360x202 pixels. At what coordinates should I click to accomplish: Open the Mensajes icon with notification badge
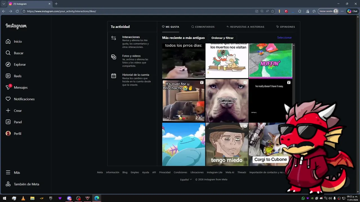click(8, 87)
